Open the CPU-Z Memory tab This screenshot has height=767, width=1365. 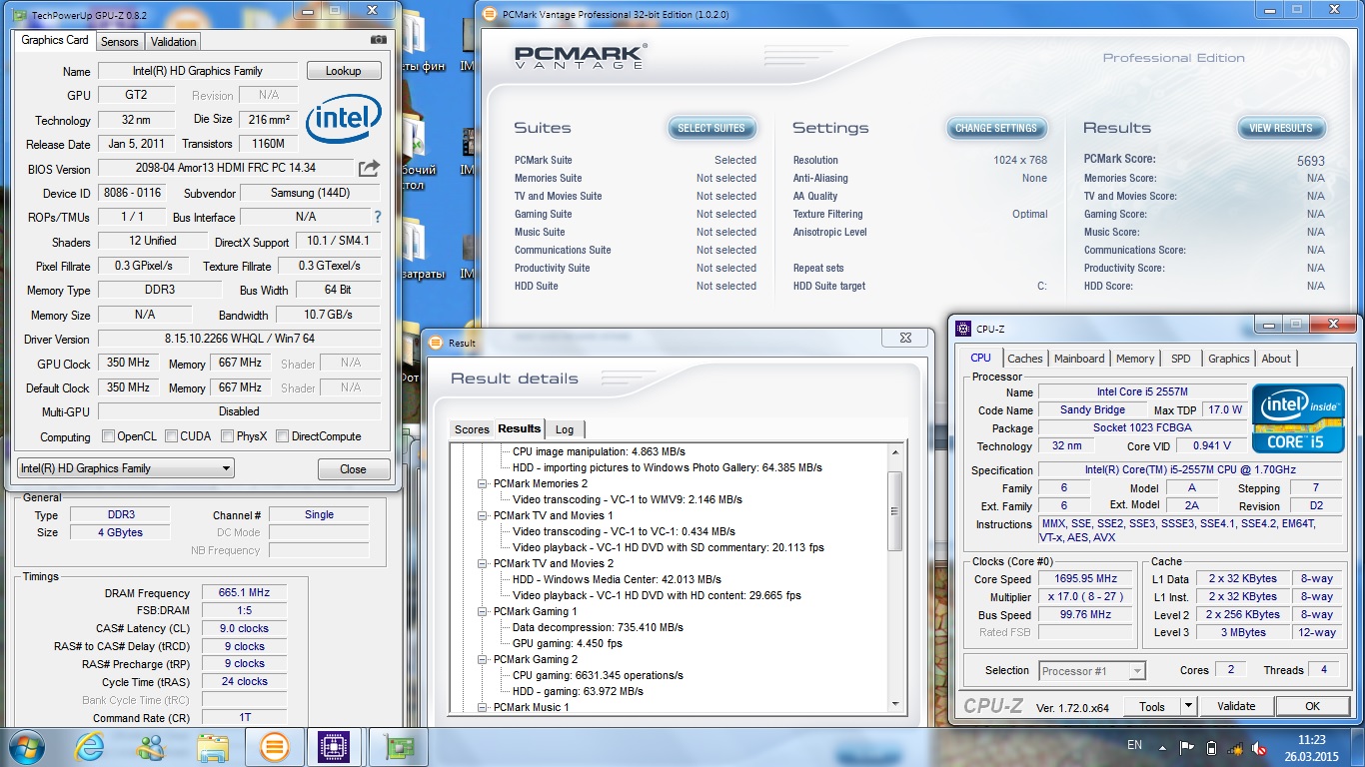(1135, 359)
